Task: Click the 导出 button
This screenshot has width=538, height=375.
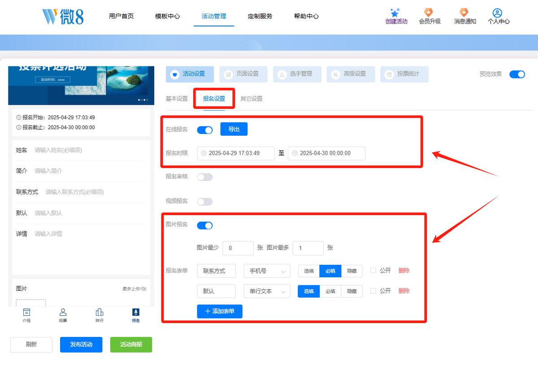Action: (x=234, y=129)
